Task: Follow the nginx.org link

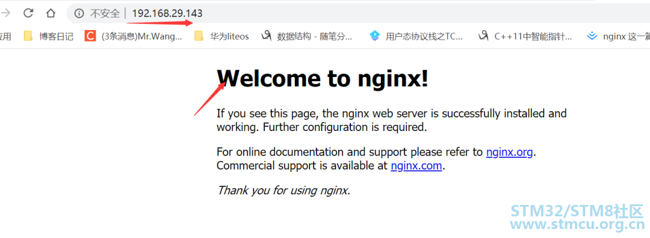Action: [x=510, y=152]
